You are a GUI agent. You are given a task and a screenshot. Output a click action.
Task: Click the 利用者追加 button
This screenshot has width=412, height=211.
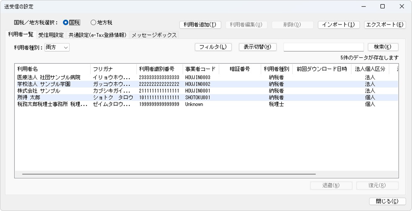point(200,25)
